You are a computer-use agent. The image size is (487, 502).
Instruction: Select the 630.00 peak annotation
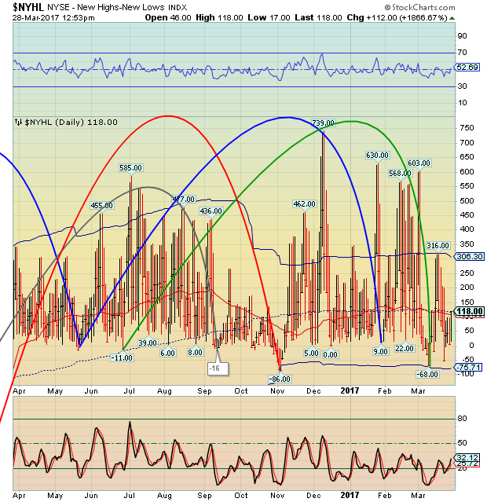[378, 156]
